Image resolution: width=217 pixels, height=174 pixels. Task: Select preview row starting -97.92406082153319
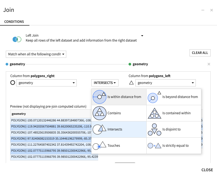(x=51, y=138)
